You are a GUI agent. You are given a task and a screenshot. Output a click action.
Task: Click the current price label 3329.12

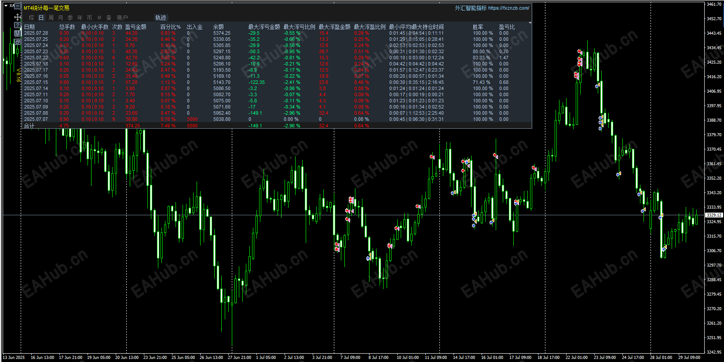pyautogui.click(x=714, y=215)
